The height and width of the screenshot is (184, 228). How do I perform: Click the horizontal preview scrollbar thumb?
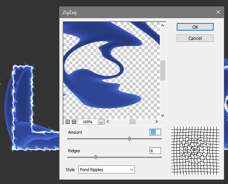coord(132,122)
